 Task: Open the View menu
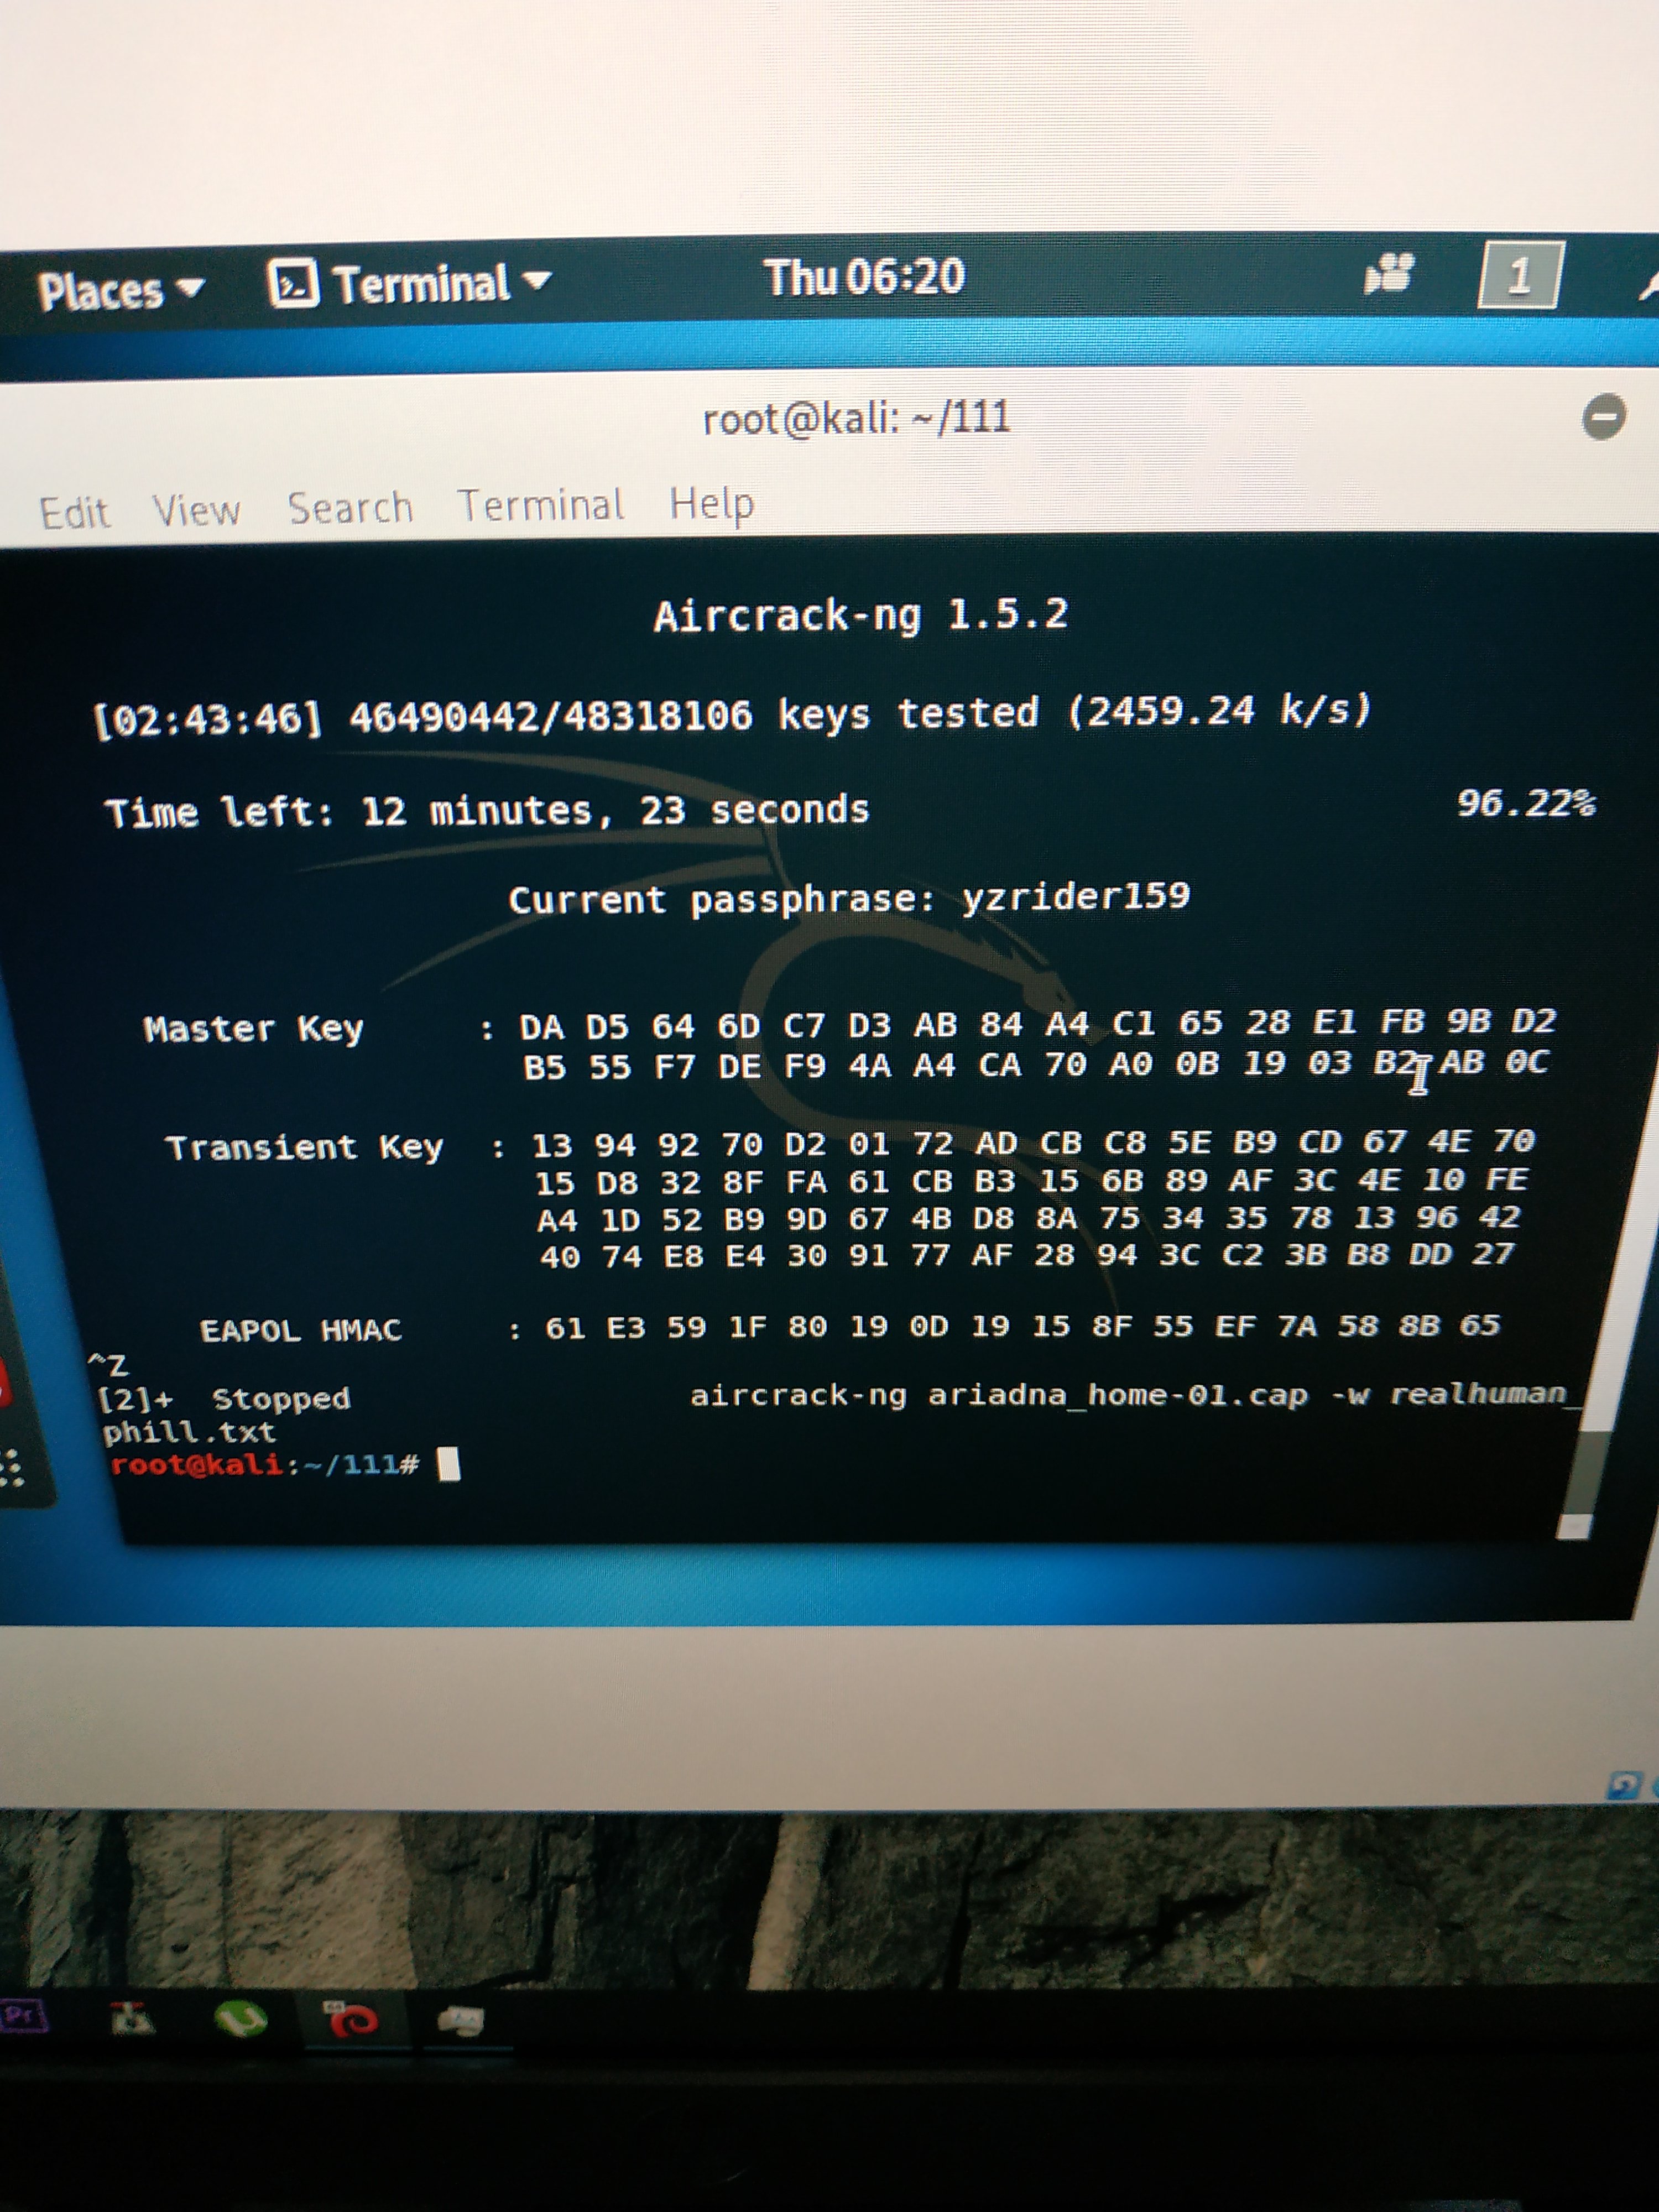[x=196, y=511]
